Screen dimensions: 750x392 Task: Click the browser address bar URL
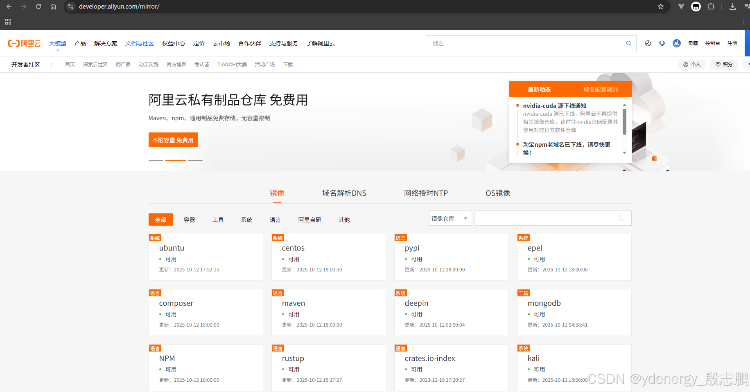119,7
